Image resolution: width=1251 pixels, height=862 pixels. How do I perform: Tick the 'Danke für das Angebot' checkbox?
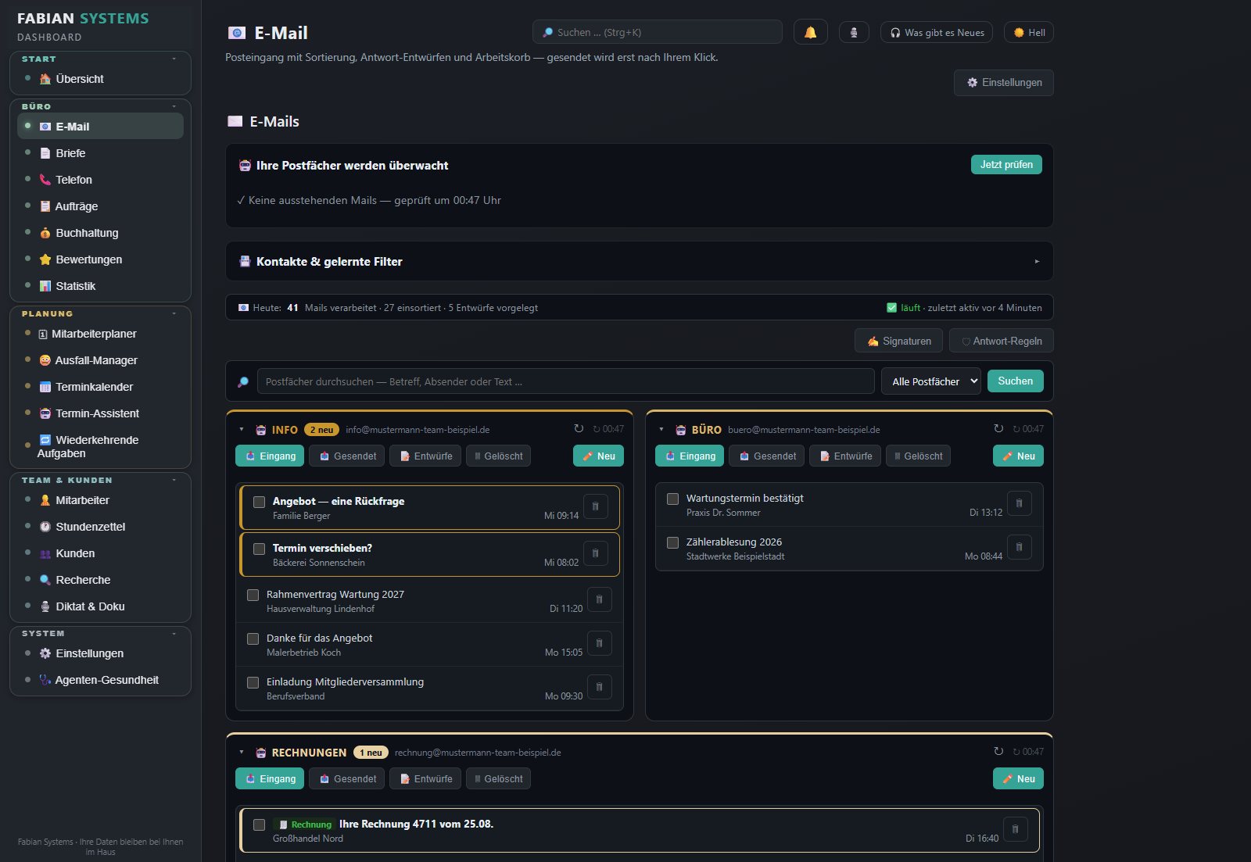[253, 638]
